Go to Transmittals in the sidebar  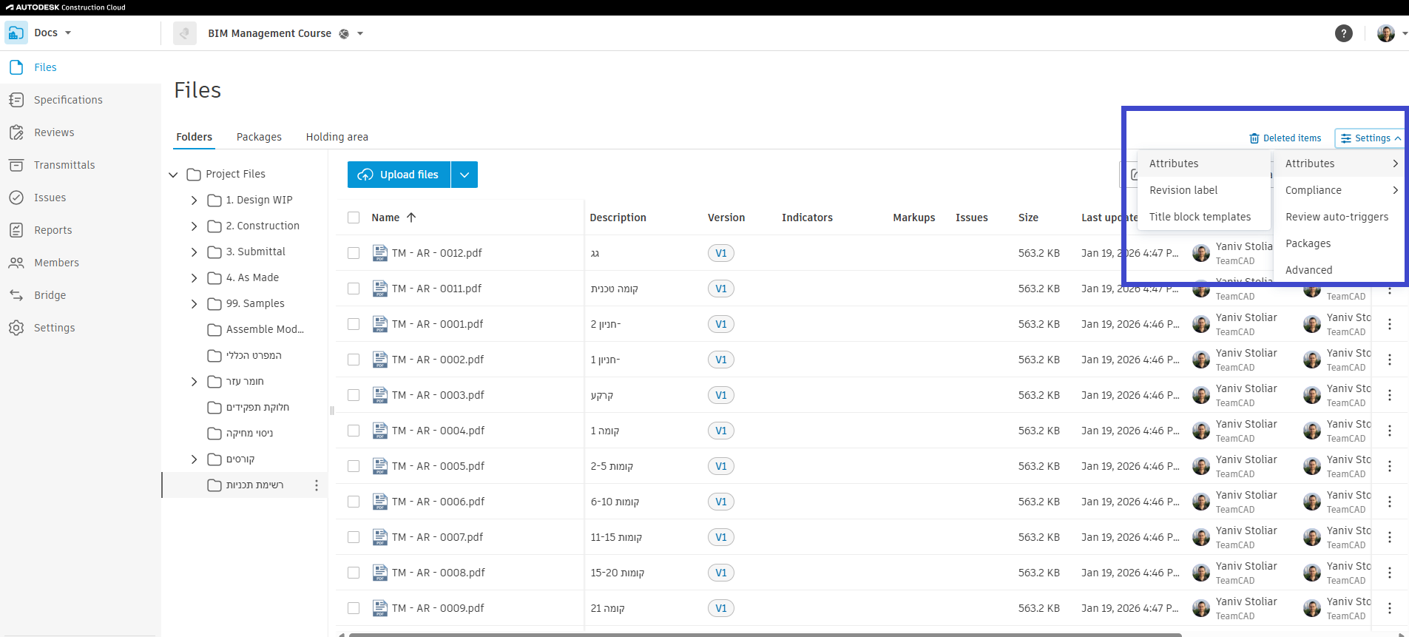coord(64,165)
